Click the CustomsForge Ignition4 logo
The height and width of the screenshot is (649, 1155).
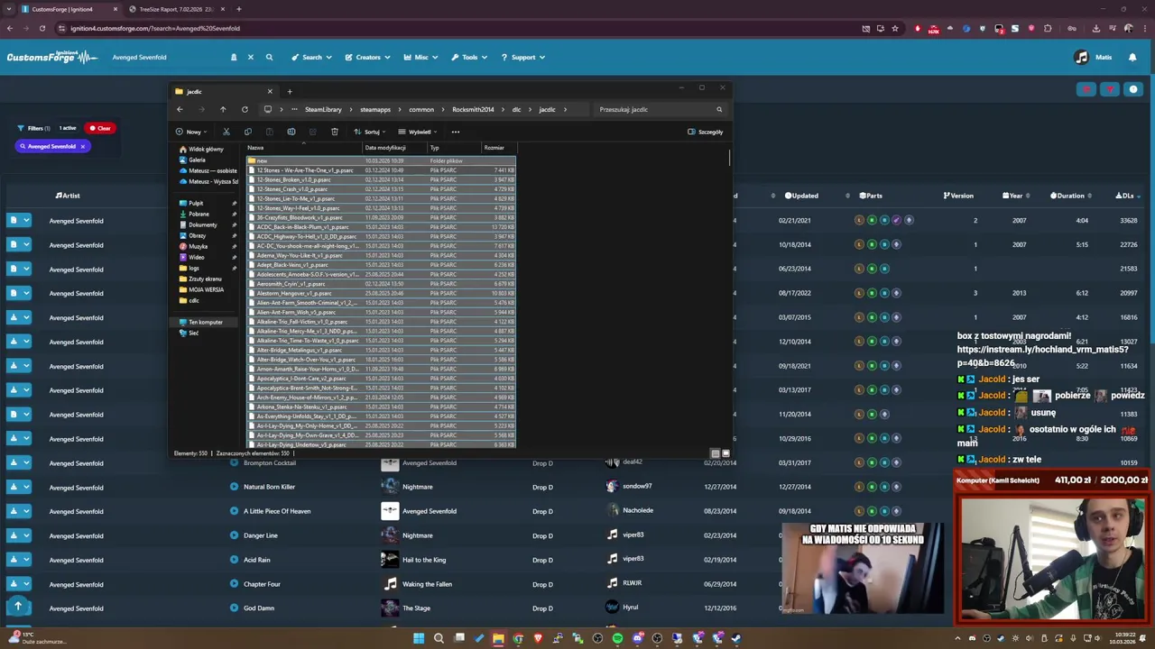click(52, 57)
